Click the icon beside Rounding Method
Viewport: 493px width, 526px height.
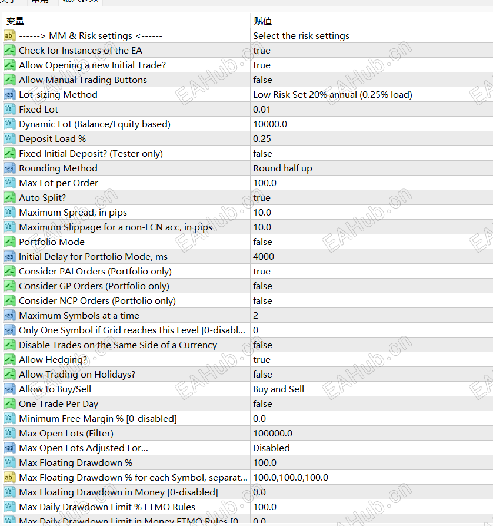click(9, 168)
